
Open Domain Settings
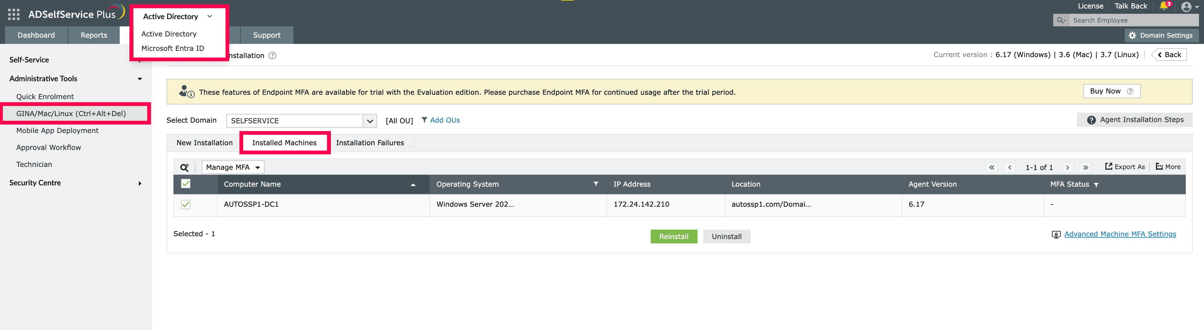pyautogui.click(x=1161, y=35)
